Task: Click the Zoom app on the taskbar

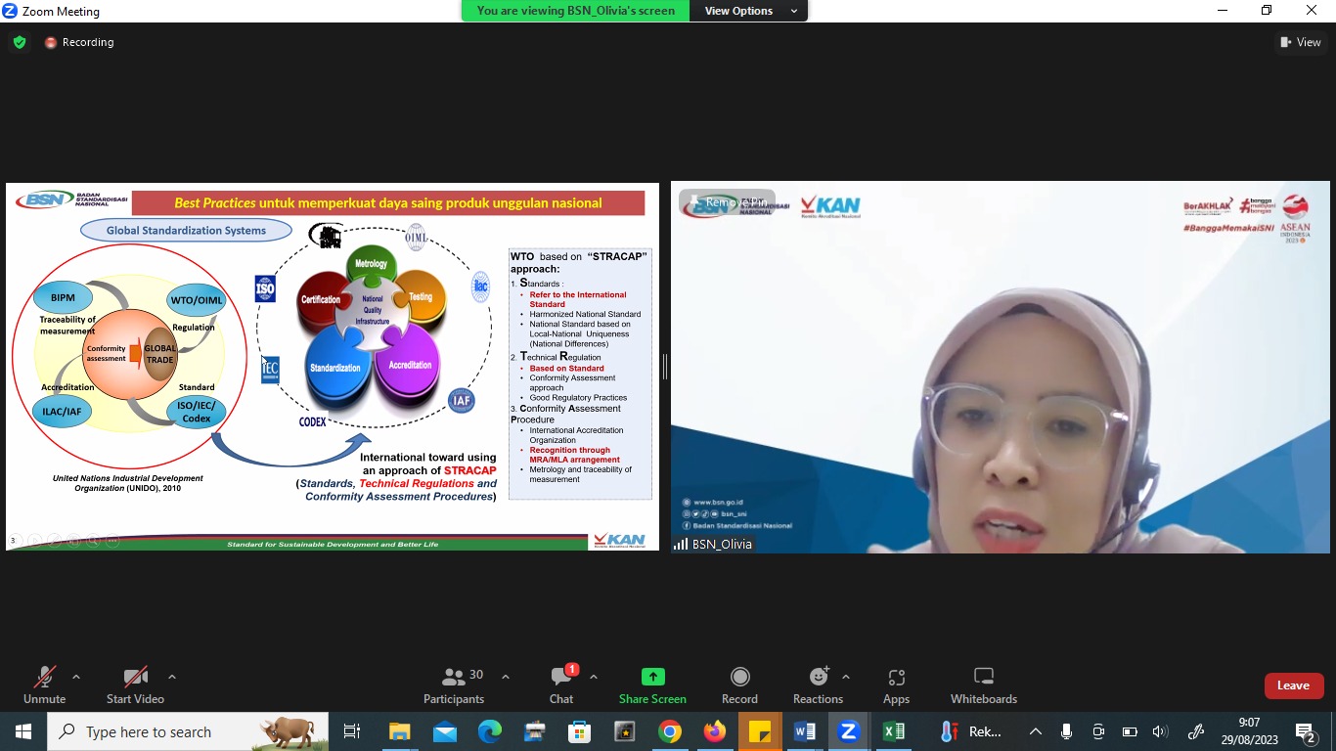Action: [849, 731]
